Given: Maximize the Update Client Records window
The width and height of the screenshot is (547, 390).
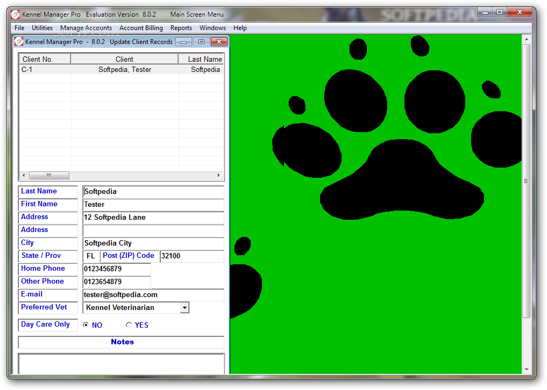Looking at the screenshot, I should 201,42.
